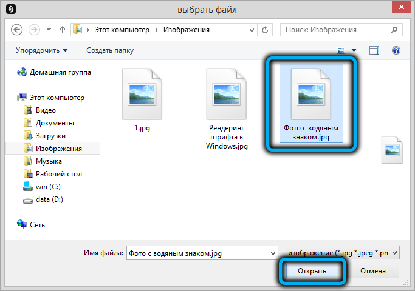Click the application icon in title bar
The height and width of the screenshot is (291, 415).
click(11, 9)
